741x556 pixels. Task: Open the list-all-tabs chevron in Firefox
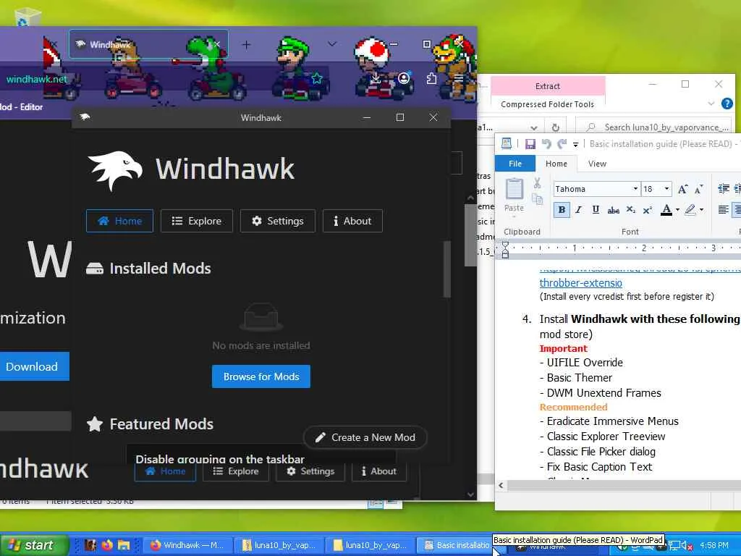332,44
